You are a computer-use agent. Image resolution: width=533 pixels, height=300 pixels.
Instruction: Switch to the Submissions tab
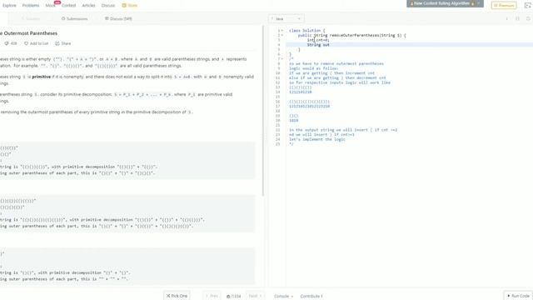[x=74, y=18]
